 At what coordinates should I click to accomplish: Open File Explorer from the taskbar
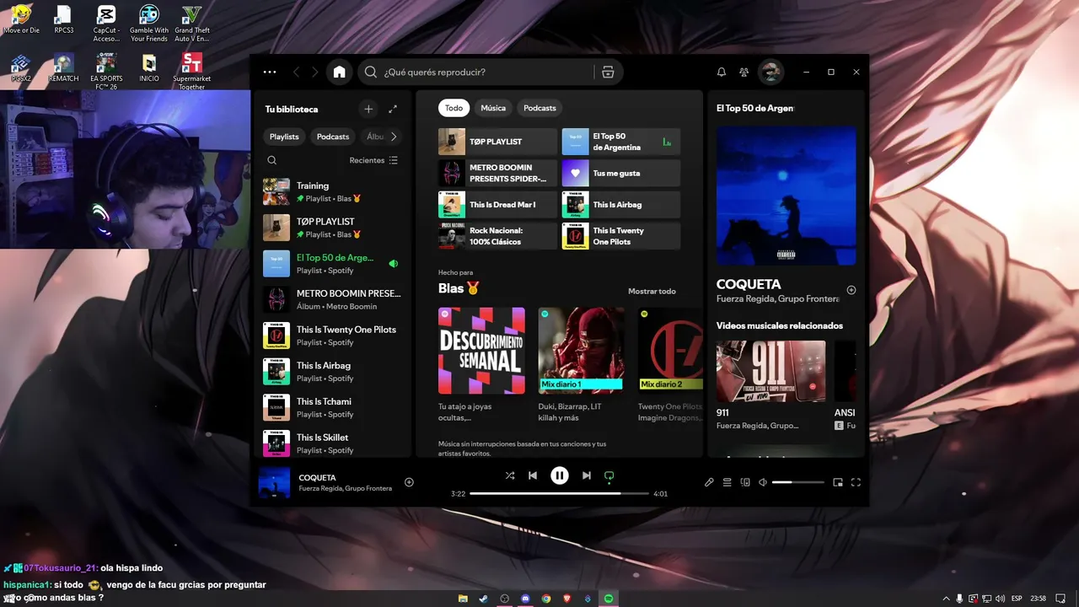click(x=463, y=599)
